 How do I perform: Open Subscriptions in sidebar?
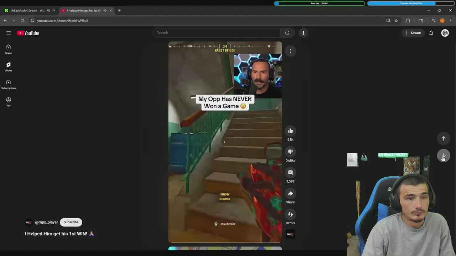click(x=9, y=85)
